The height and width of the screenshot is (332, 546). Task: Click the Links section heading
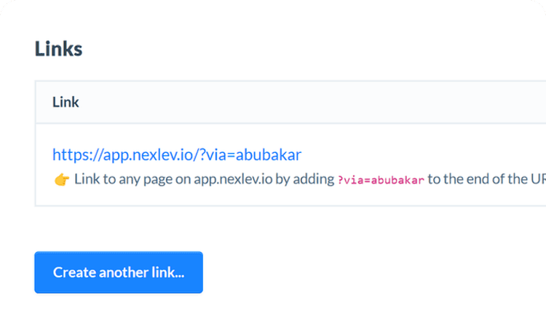click(58, 49)
